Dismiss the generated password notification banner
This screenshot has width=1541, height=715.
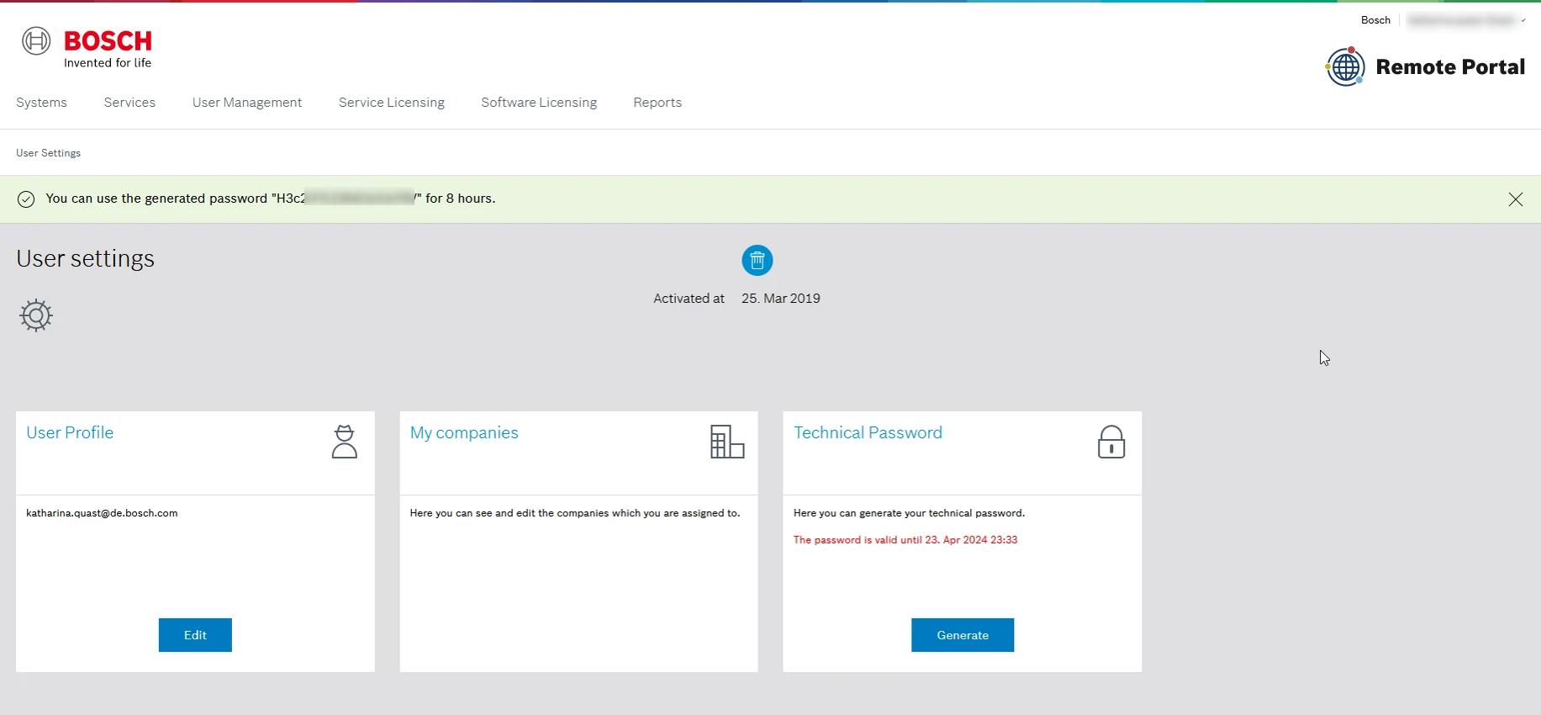1515,199
